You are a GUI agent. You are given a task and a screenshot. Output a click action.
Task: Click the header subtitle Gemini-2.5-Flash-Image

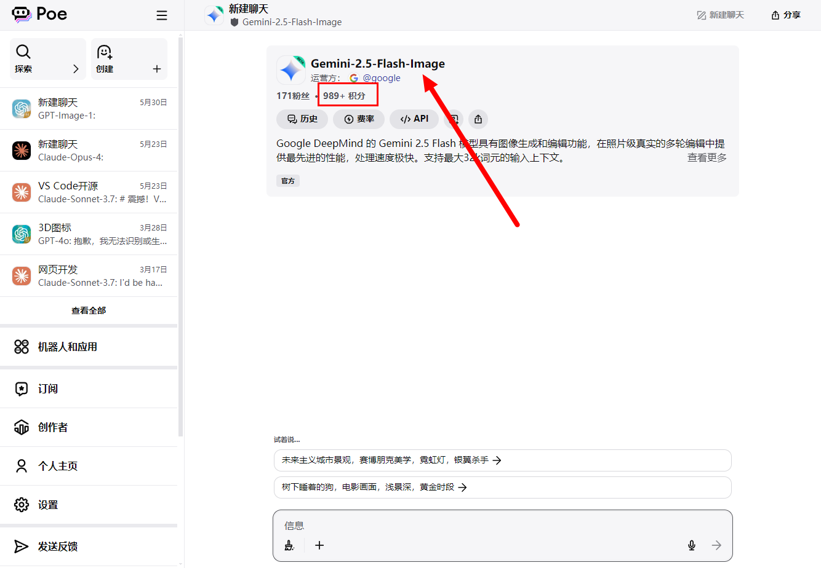tap(292, 22)
